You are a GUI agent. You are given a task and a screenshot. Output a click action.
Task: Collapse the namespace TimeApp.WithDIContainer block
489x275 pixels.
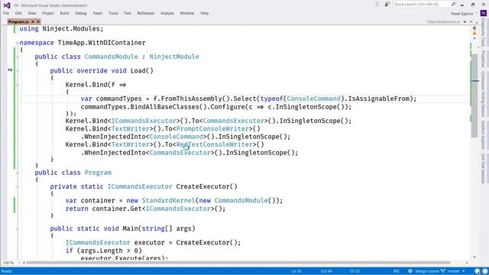pyautogui.click(x=18, y=43)
